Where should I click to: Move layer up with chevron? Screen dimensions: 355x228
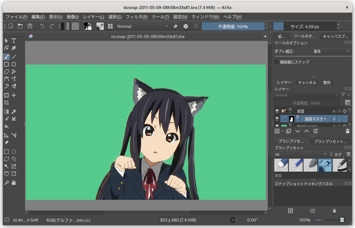point(306,131)
